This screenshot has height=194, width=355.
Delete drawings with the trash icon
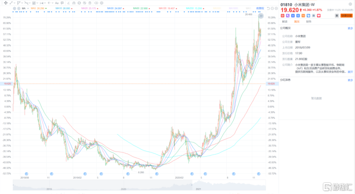(x=90, y=3)
